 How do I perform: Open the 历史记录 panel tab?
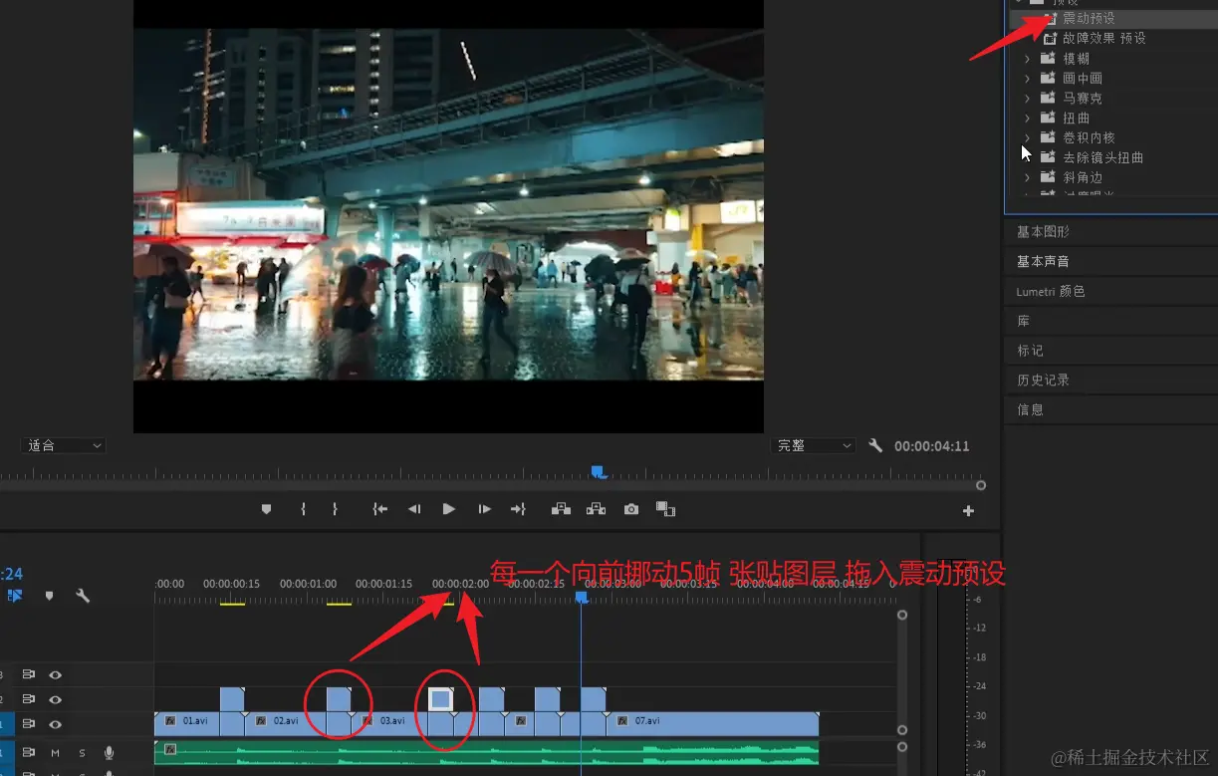point(1043,380)
